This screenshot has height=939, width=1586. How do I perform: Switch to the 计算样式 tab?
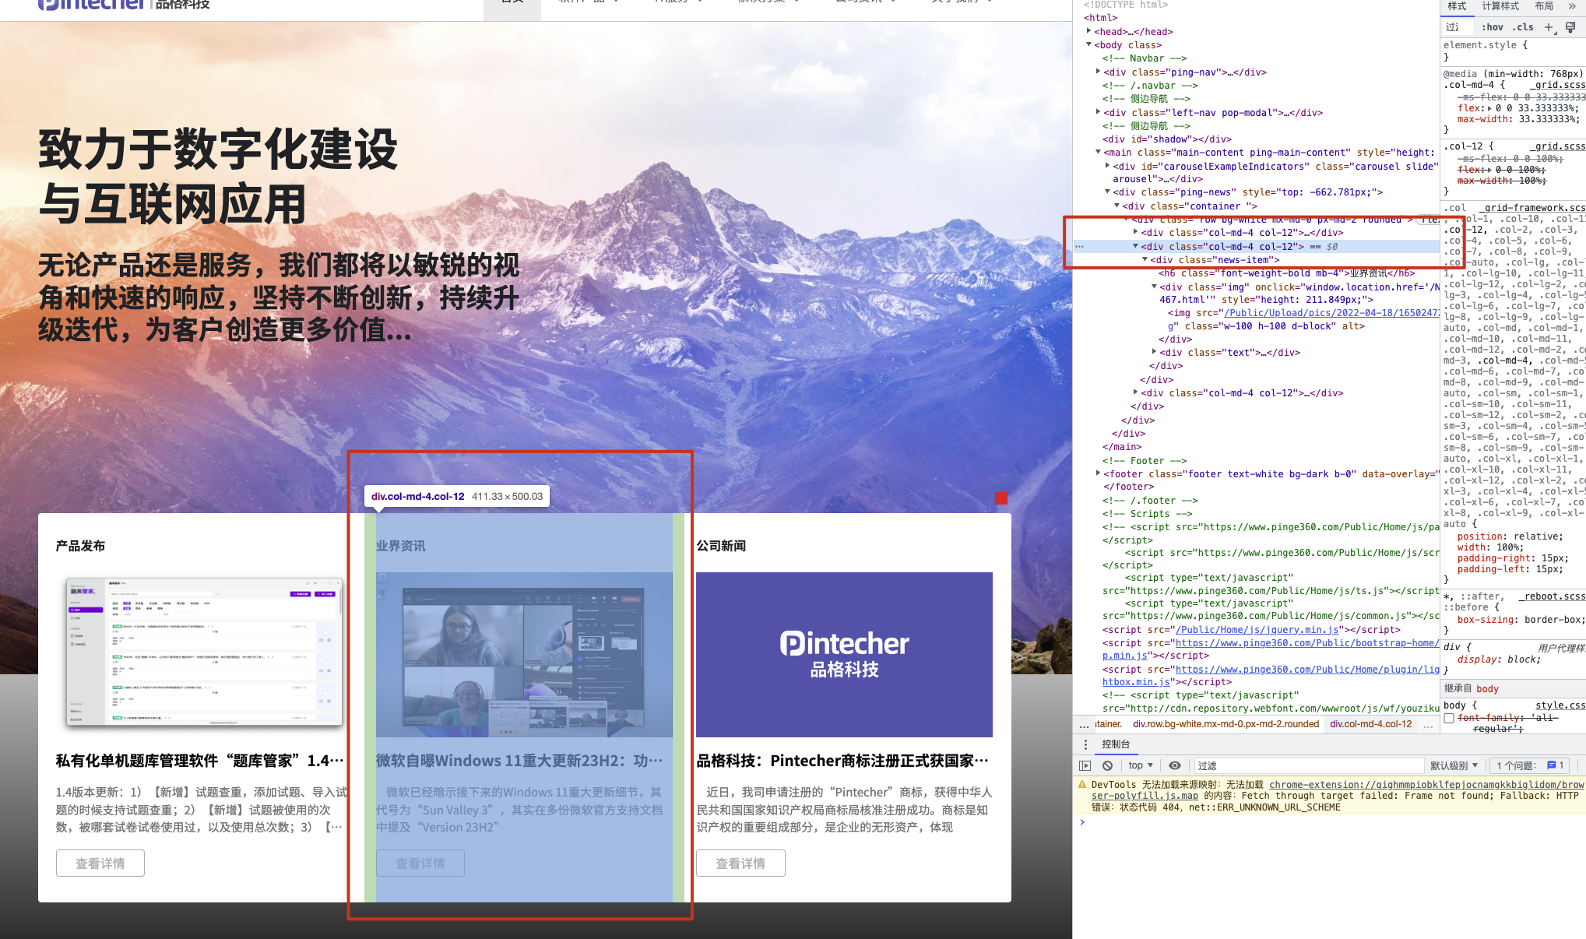click(1500, 6)
